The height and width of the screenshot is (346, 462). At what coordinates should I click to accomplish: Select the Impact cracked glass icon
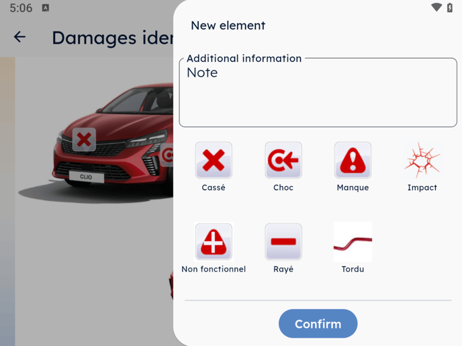point(422,161)
